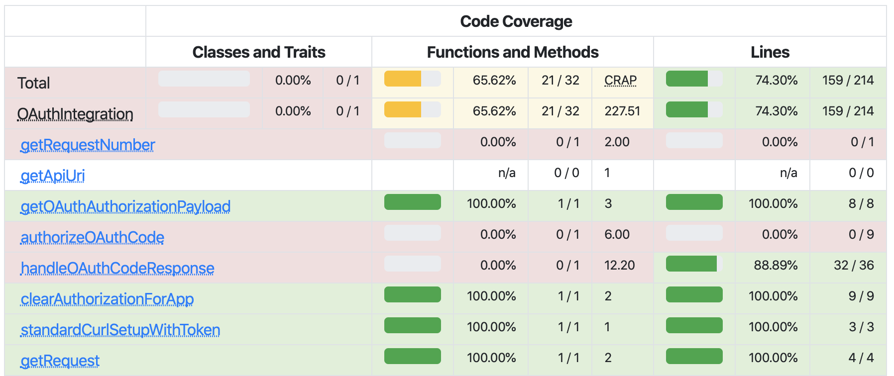Screen dimensions: 894x376
Task: Click the Total 65.62% functions percentage
Action: pyautogui.click(x=494, y=80)
